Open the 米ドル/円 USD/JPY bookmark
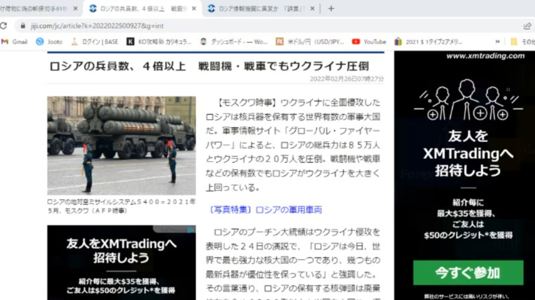 [310, 42]
